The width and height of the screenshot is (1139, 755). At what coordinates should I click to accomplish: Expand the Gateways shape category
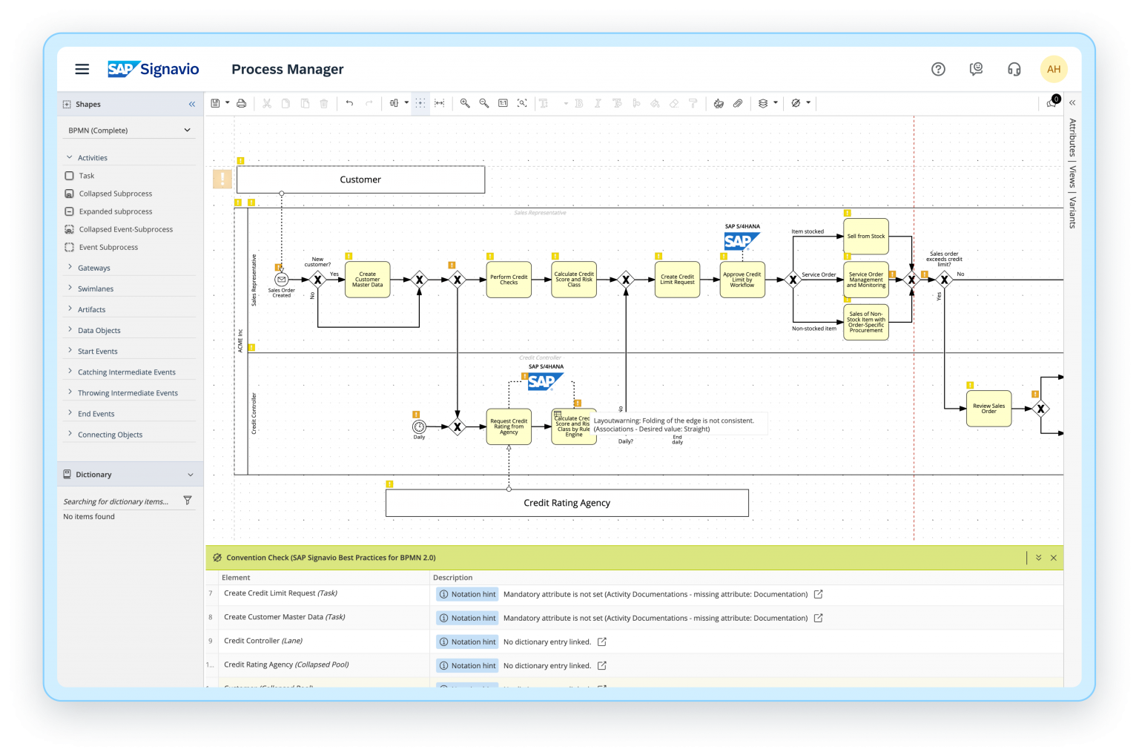pyautogui.click(x=93, y=268)
